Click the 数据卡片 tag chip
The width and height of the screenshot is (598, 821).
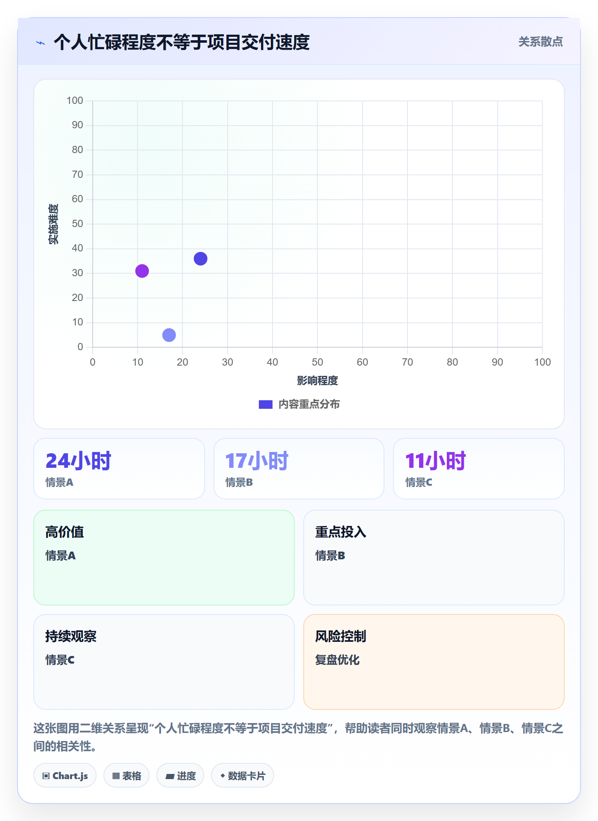[243, 776]
